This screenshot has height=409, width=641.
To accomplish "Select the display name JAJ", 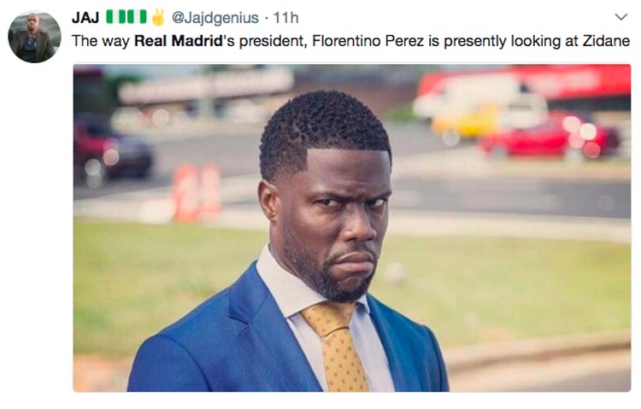I will click(x=85, y=18).
